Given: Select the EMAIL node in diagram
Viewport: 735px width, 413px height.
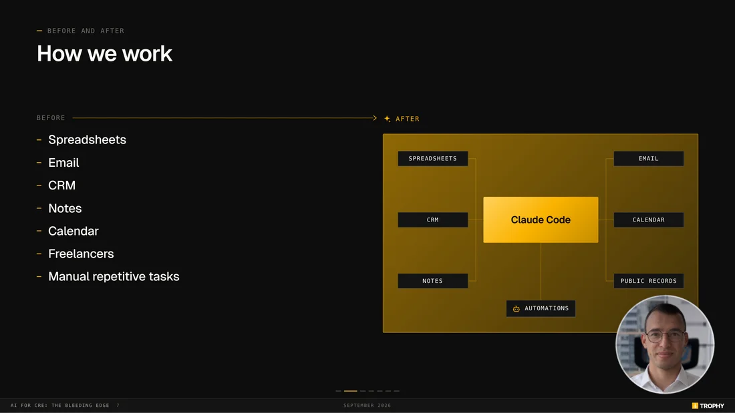Looking at the screenshot, I should (649, 158).
